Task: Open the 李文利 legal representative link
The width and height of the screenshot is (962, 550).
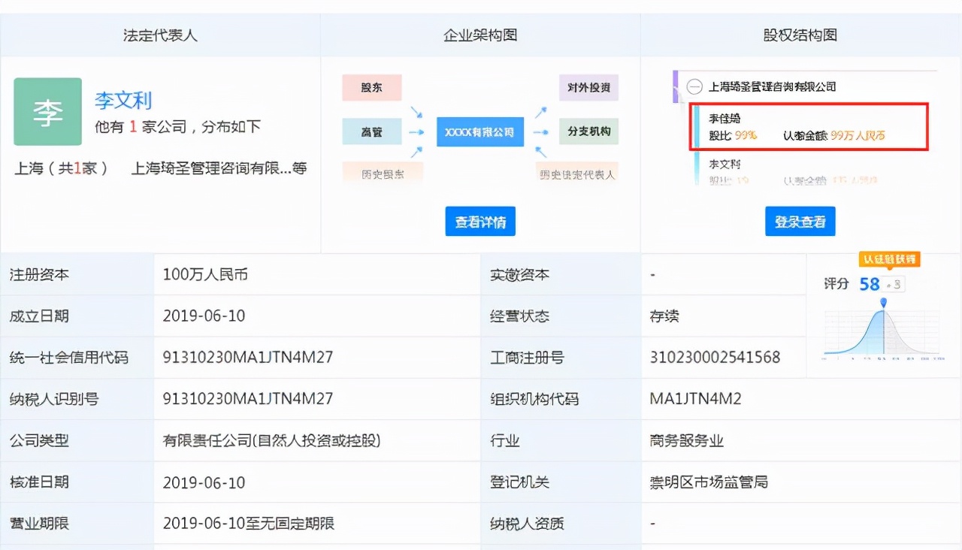Action: point(123,101)
